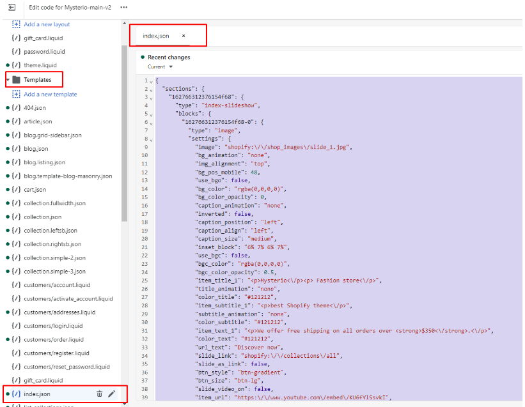Open the Current version dropdown
This screenshot has width=525, height=407.
[x=160, y=67]
